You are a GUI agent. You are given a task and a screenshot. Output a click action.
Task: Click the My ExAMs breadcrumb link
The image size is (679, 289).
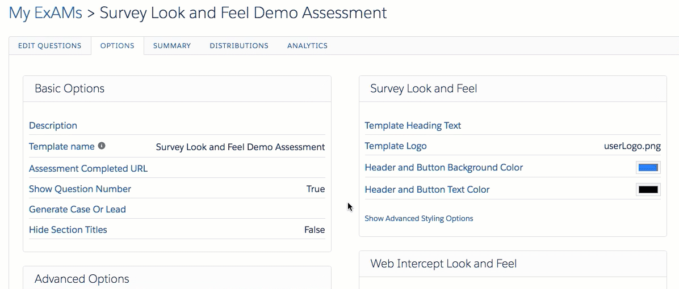45,13
